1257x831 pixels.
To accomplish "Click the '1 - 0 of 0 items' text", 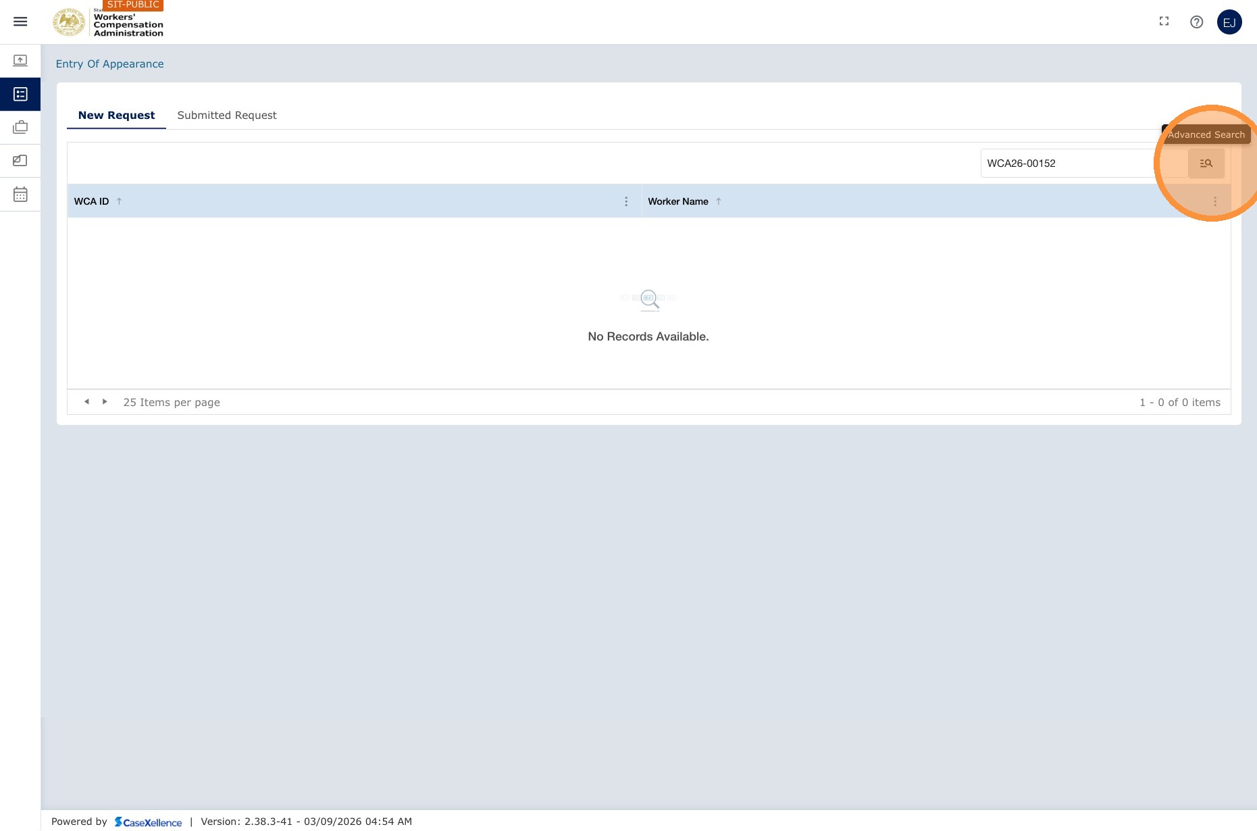I will coord(1180,402).
